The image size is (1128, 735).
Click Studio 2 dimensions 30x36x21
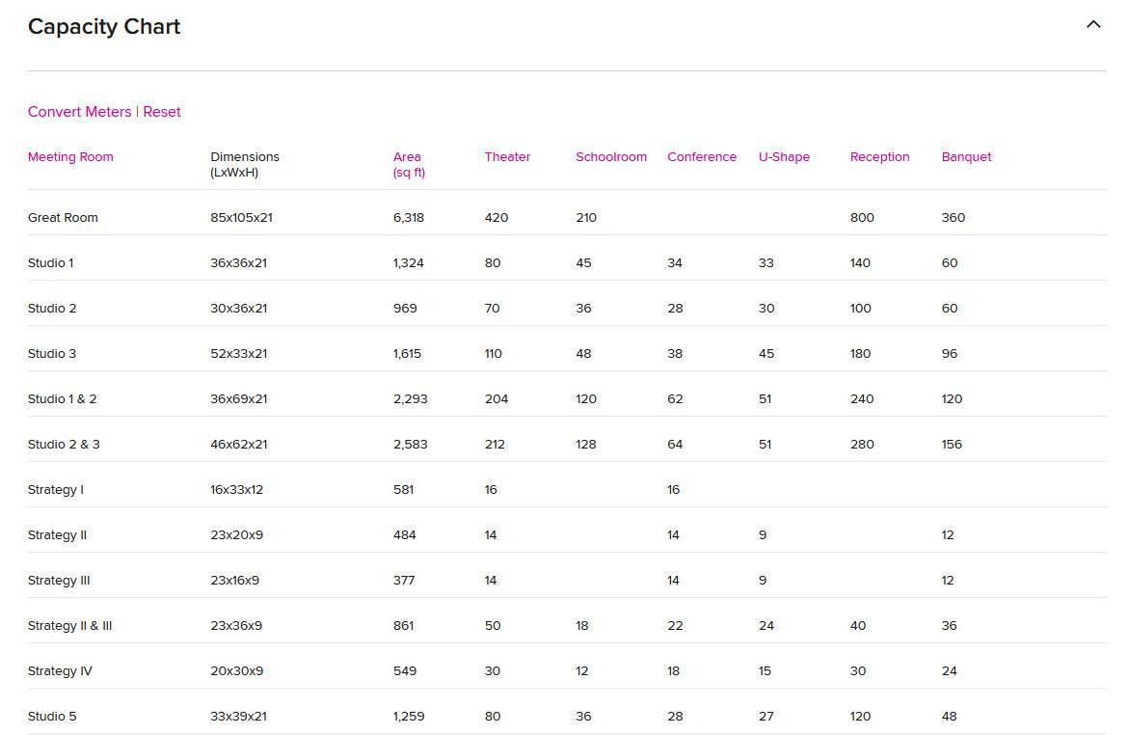tap(238, 308)
